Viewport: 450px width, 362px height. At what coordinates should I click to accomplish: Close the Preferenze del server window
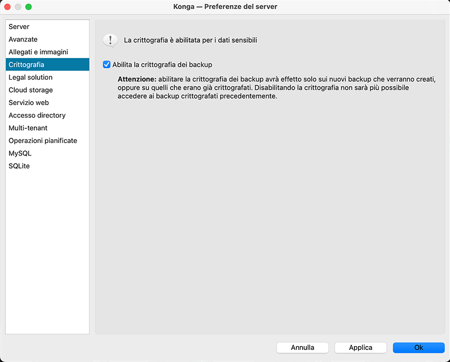(7, 7)
